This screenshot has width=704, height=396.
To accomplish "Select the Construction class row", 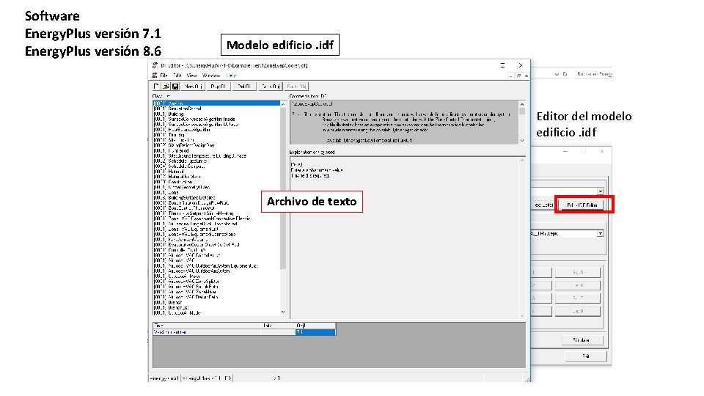I will [x=216, y=182].
